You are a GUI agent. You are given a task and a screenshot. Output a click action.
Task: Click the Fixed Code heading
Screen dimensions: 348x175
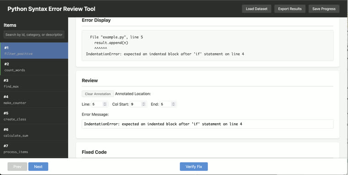point(94,152)
